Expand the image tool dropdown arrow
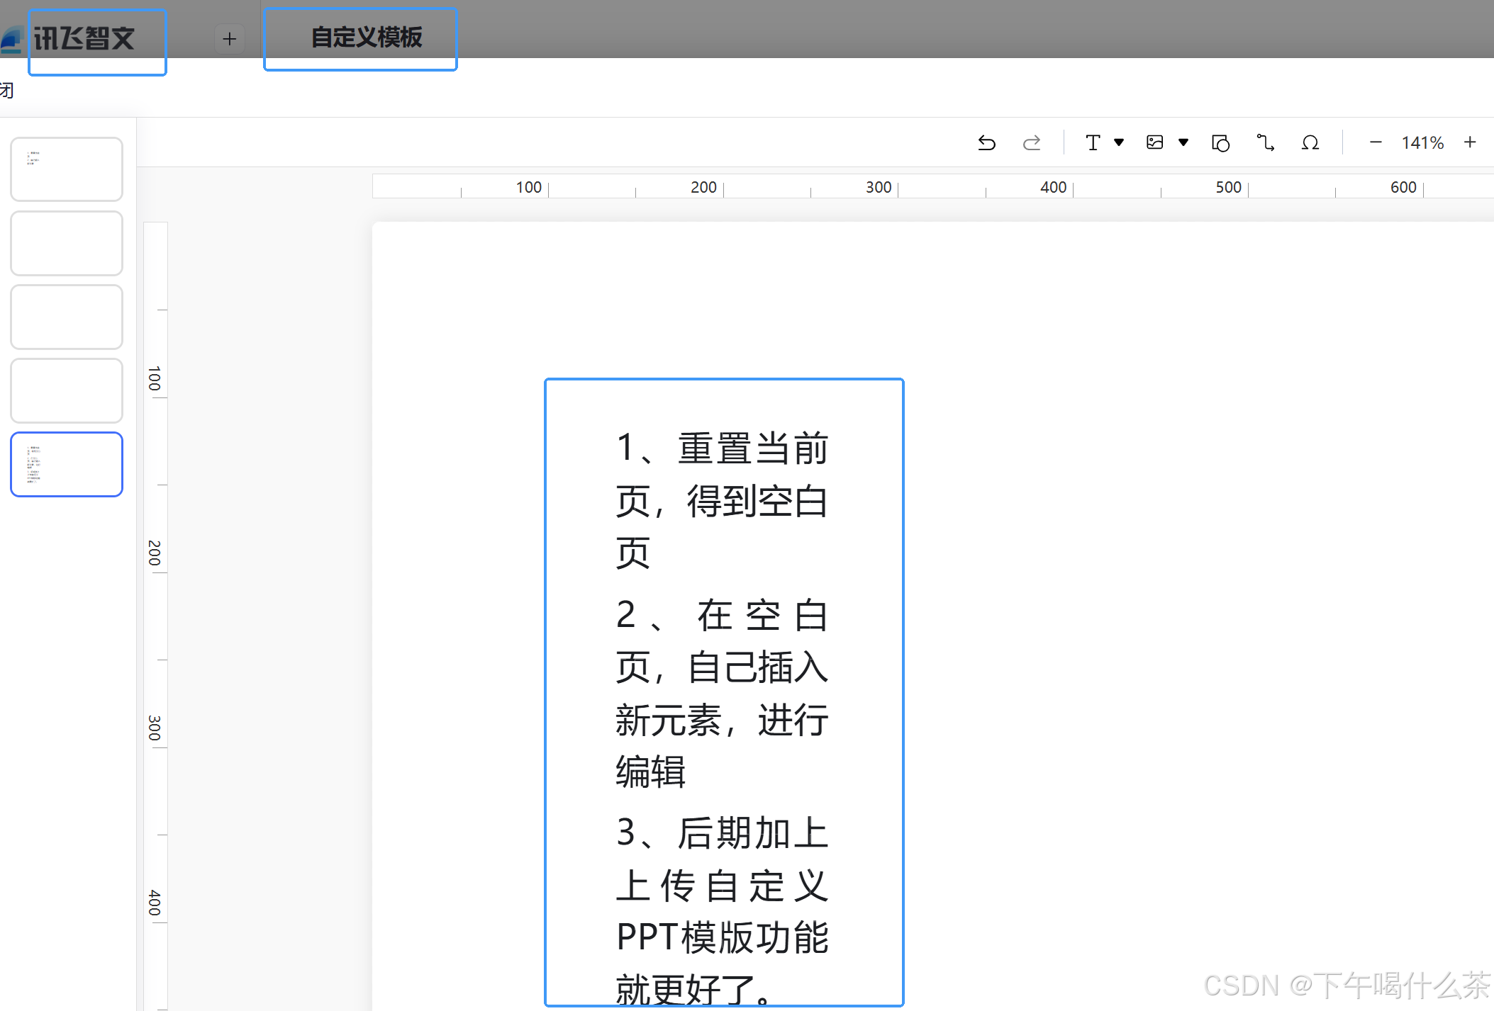Viewport: 1494px width, 1011px height. click(x=1183, y=143)
